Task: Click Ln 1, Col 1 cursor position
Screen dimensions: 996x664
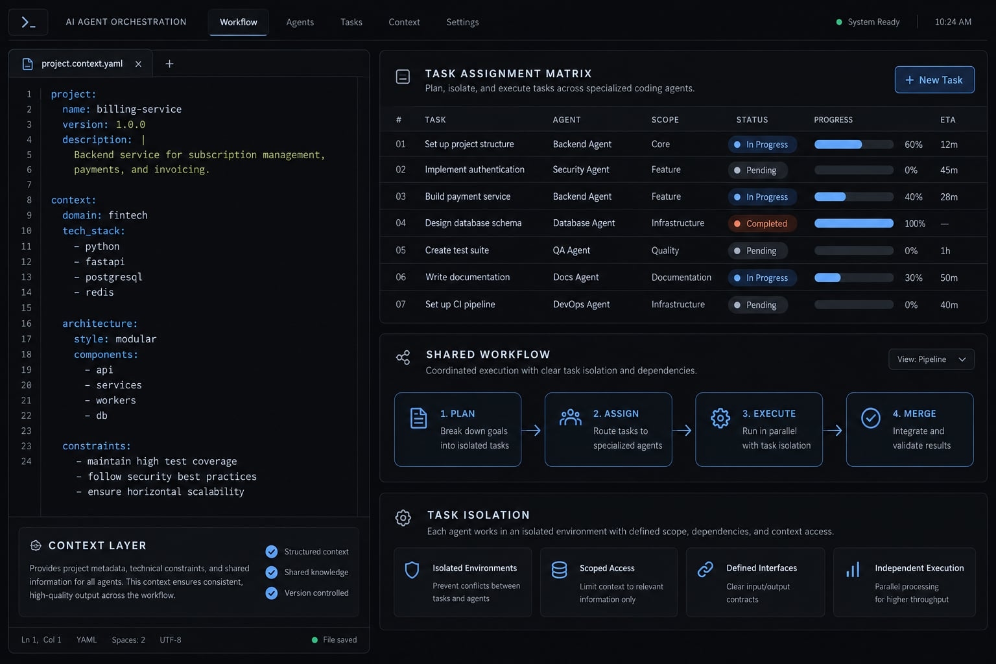Action: 41,640
